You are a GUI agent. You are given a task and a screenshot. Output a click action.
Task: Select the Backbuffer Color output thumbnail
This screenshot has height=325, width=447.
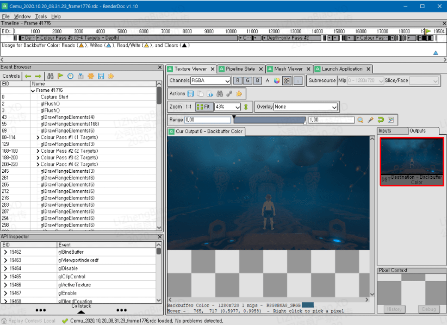(412, 162)
